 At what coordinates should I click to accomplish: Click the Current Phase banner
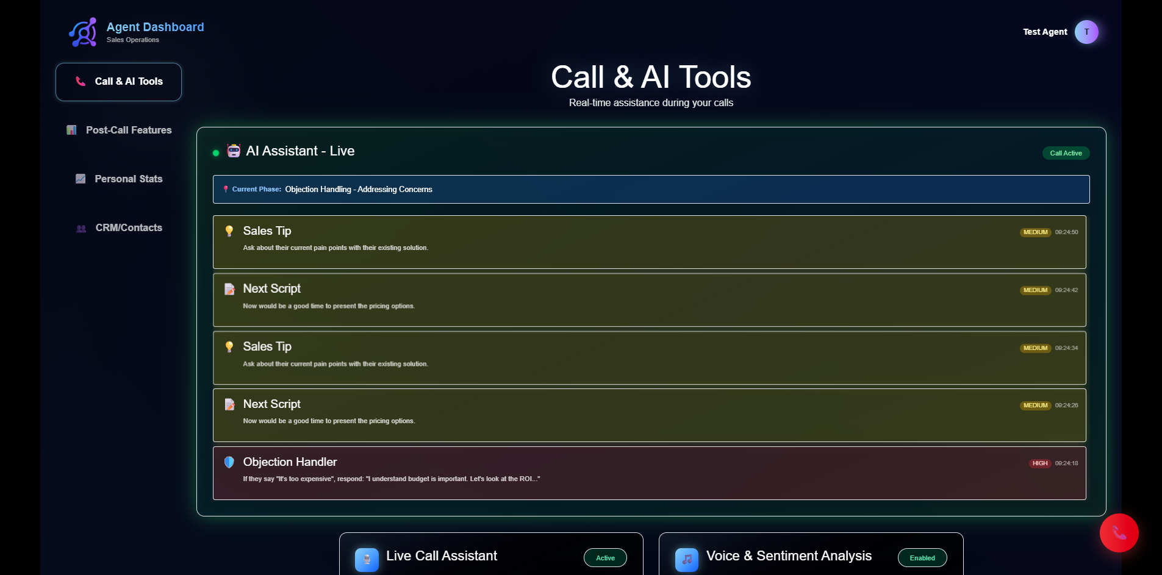coord(651,190)
